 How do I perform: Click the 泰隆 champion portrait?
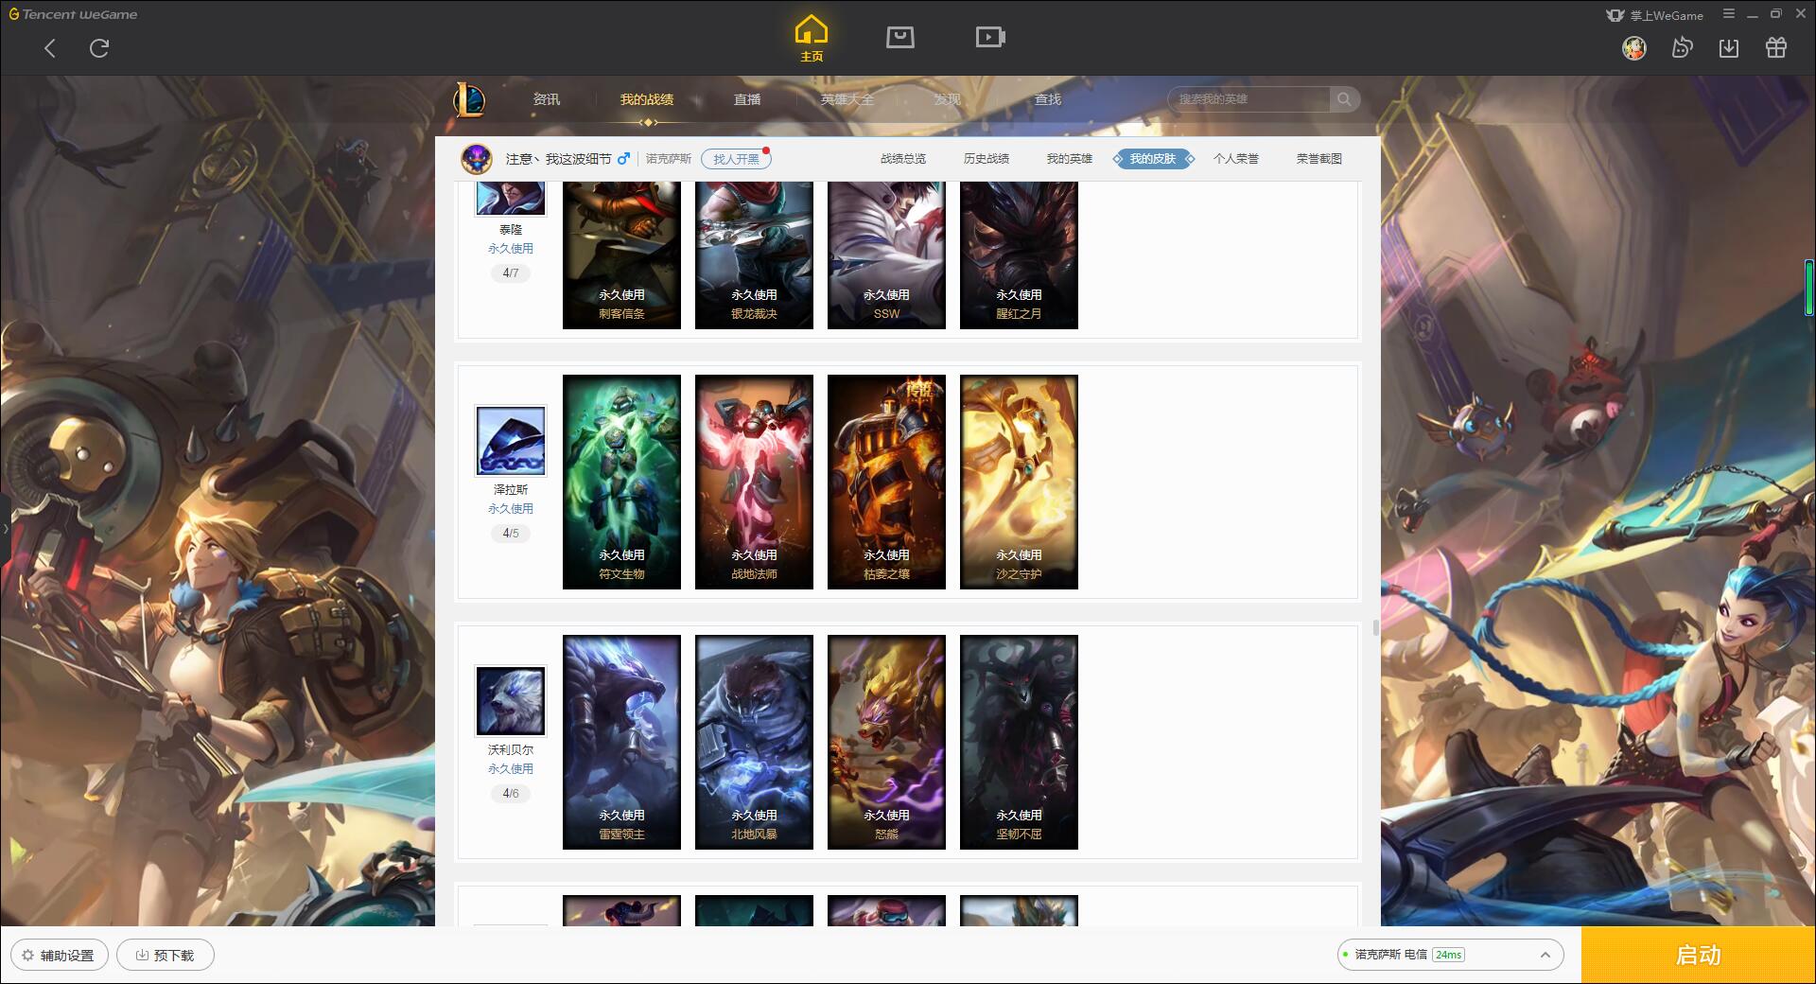pos(511,199)
